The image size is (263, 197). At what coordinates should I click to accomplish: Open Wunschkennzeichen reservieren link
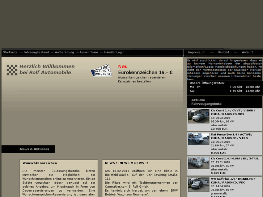(x=142, y=78)
